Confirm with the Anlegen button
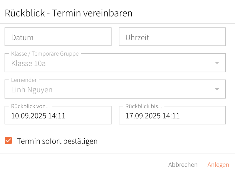The image size is (235, 173). [x=218, y=165]
